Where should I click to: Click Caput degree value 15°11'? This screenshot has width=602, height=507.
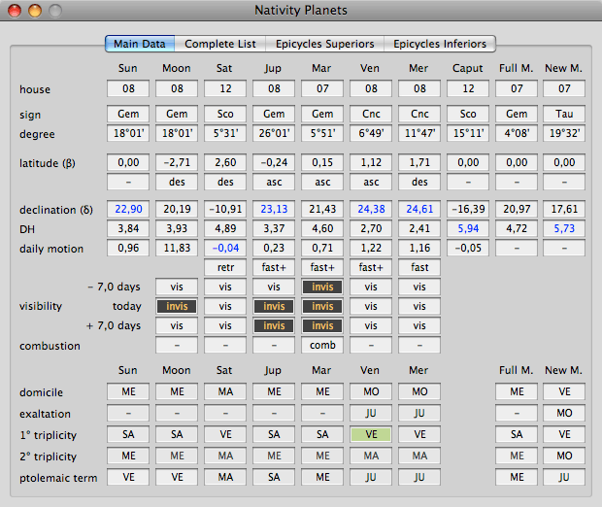click(x=468, y=133)
